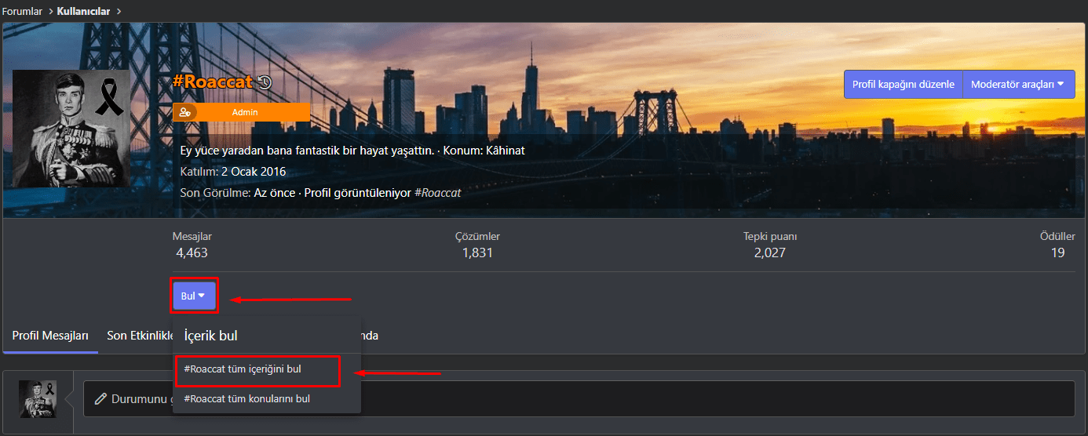
Task: Click #Roaccat link in Son Görülme line
Action: 437,192
